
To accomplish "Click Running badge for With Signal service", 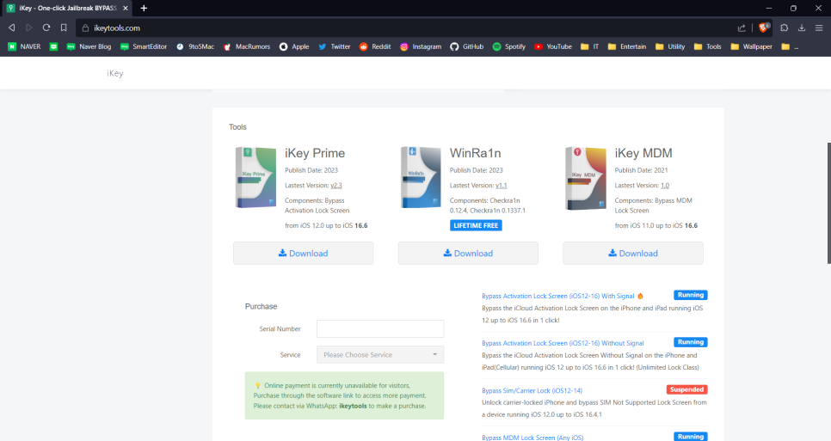I will (x=691, y=295).
